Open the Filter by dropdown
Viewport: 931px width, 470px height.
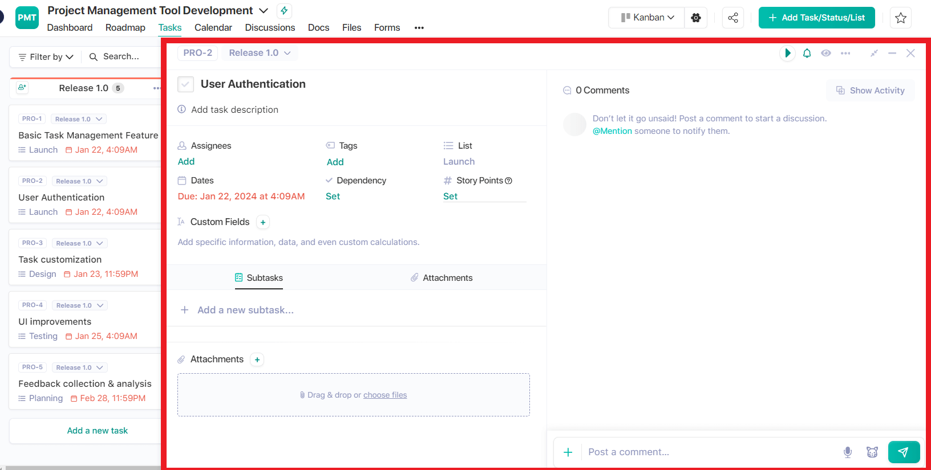(x=46, y=57)
